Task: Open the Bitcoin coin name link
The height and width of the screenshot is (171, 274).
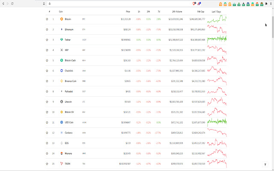Action: [68, 19]
